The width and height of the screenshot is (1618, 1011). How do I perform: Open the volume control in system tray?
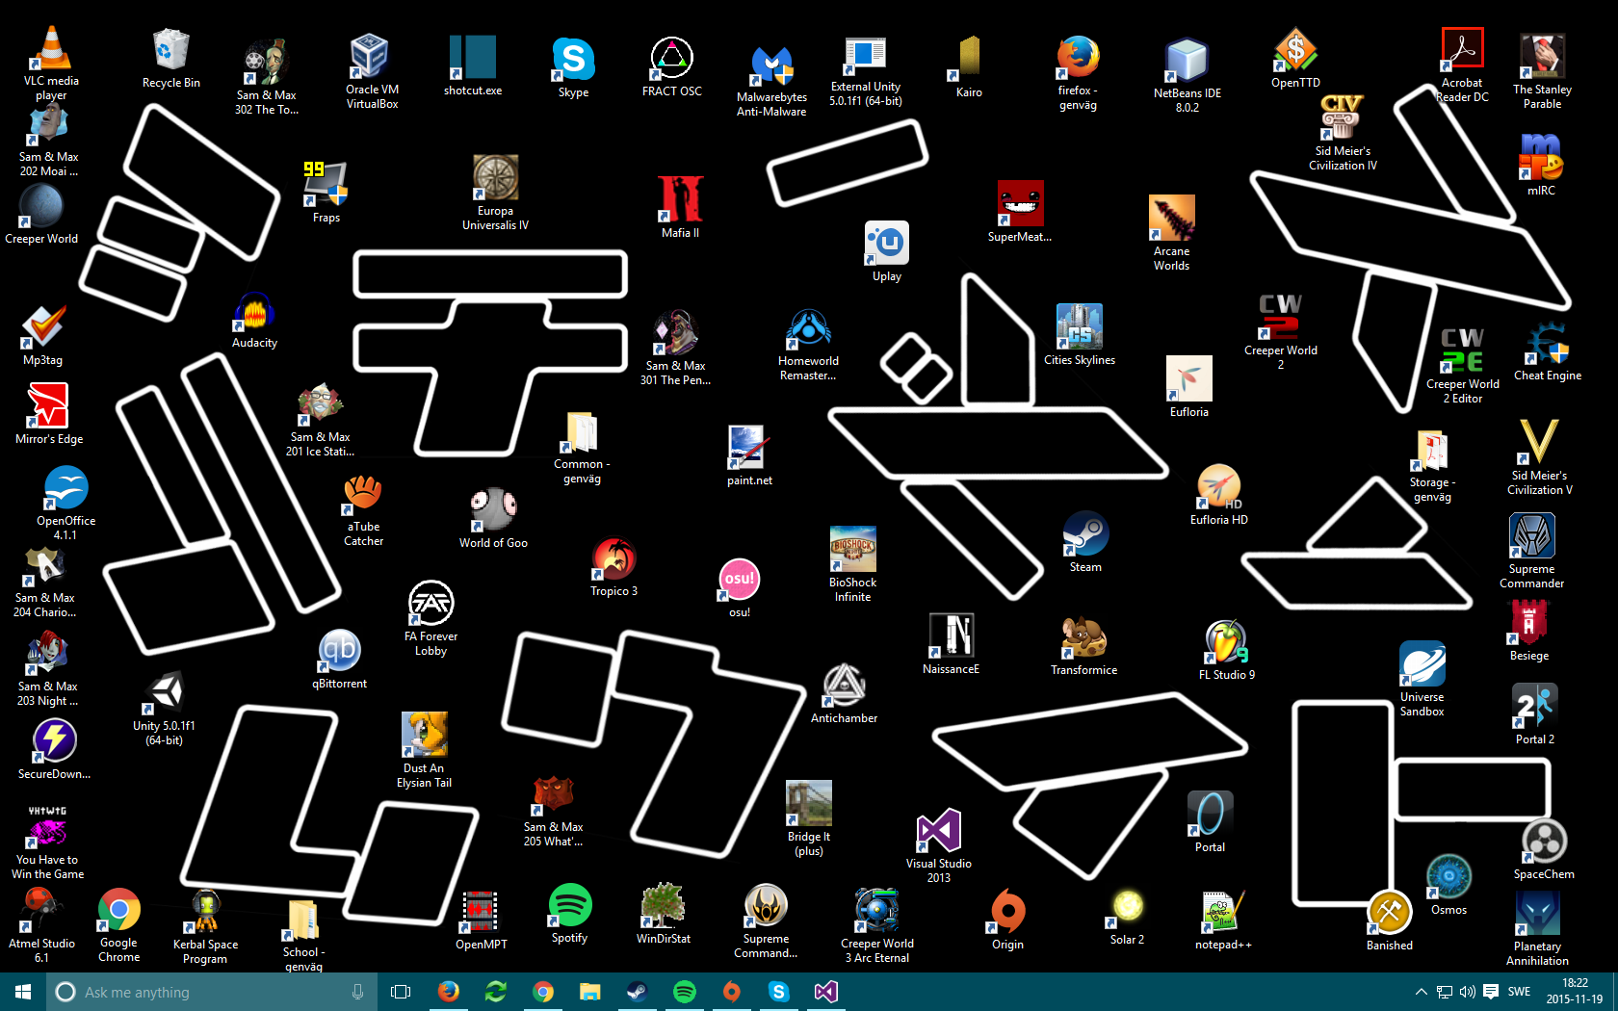tap(1467, 992)
